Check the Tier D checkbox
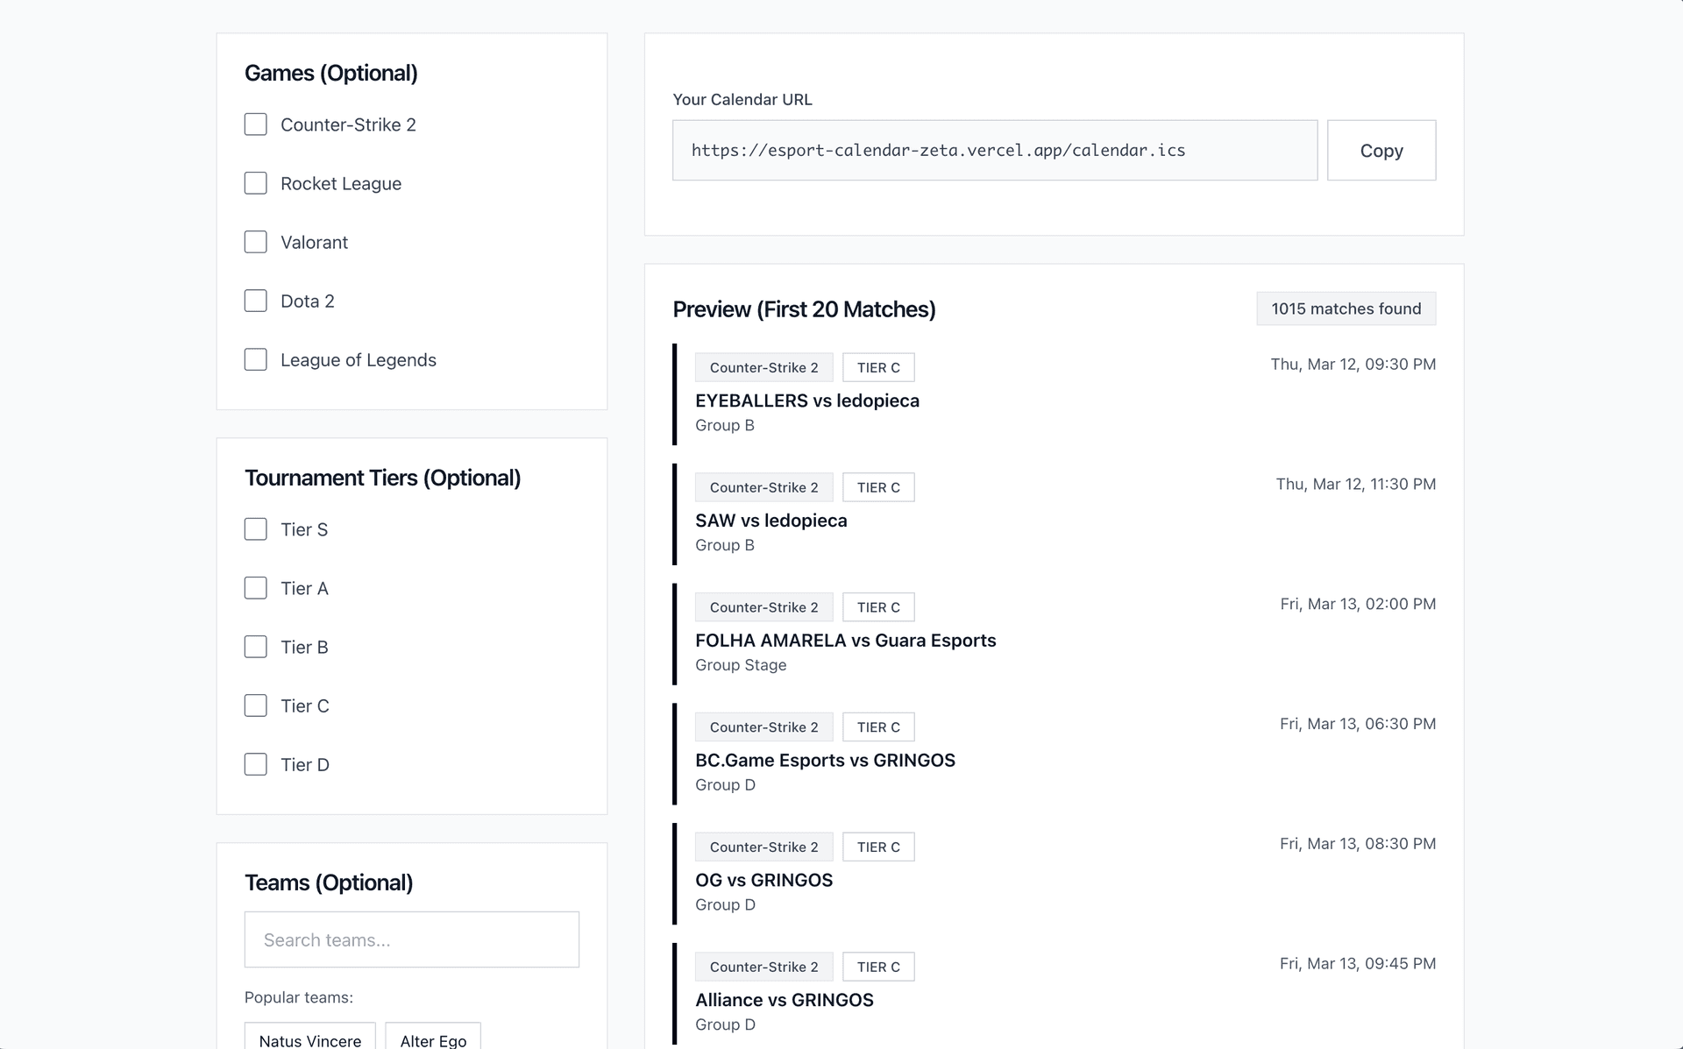The height and width of the screenshot is (1049, 1683). tap(255, 764)
